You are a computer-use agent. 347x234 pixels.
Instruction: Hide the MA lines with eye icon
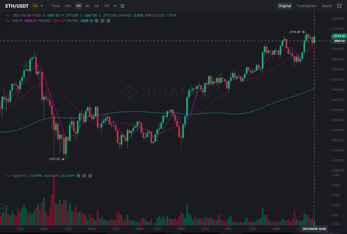point(97,21)
